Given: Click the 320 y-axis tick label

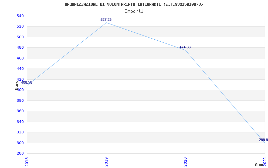Looking at the screenshot, I should [20, 132].
